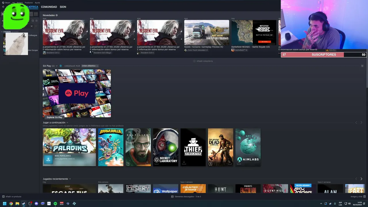Screen dimensions: 368x207
Task: Open Windows Start menu
Action: 5,204
